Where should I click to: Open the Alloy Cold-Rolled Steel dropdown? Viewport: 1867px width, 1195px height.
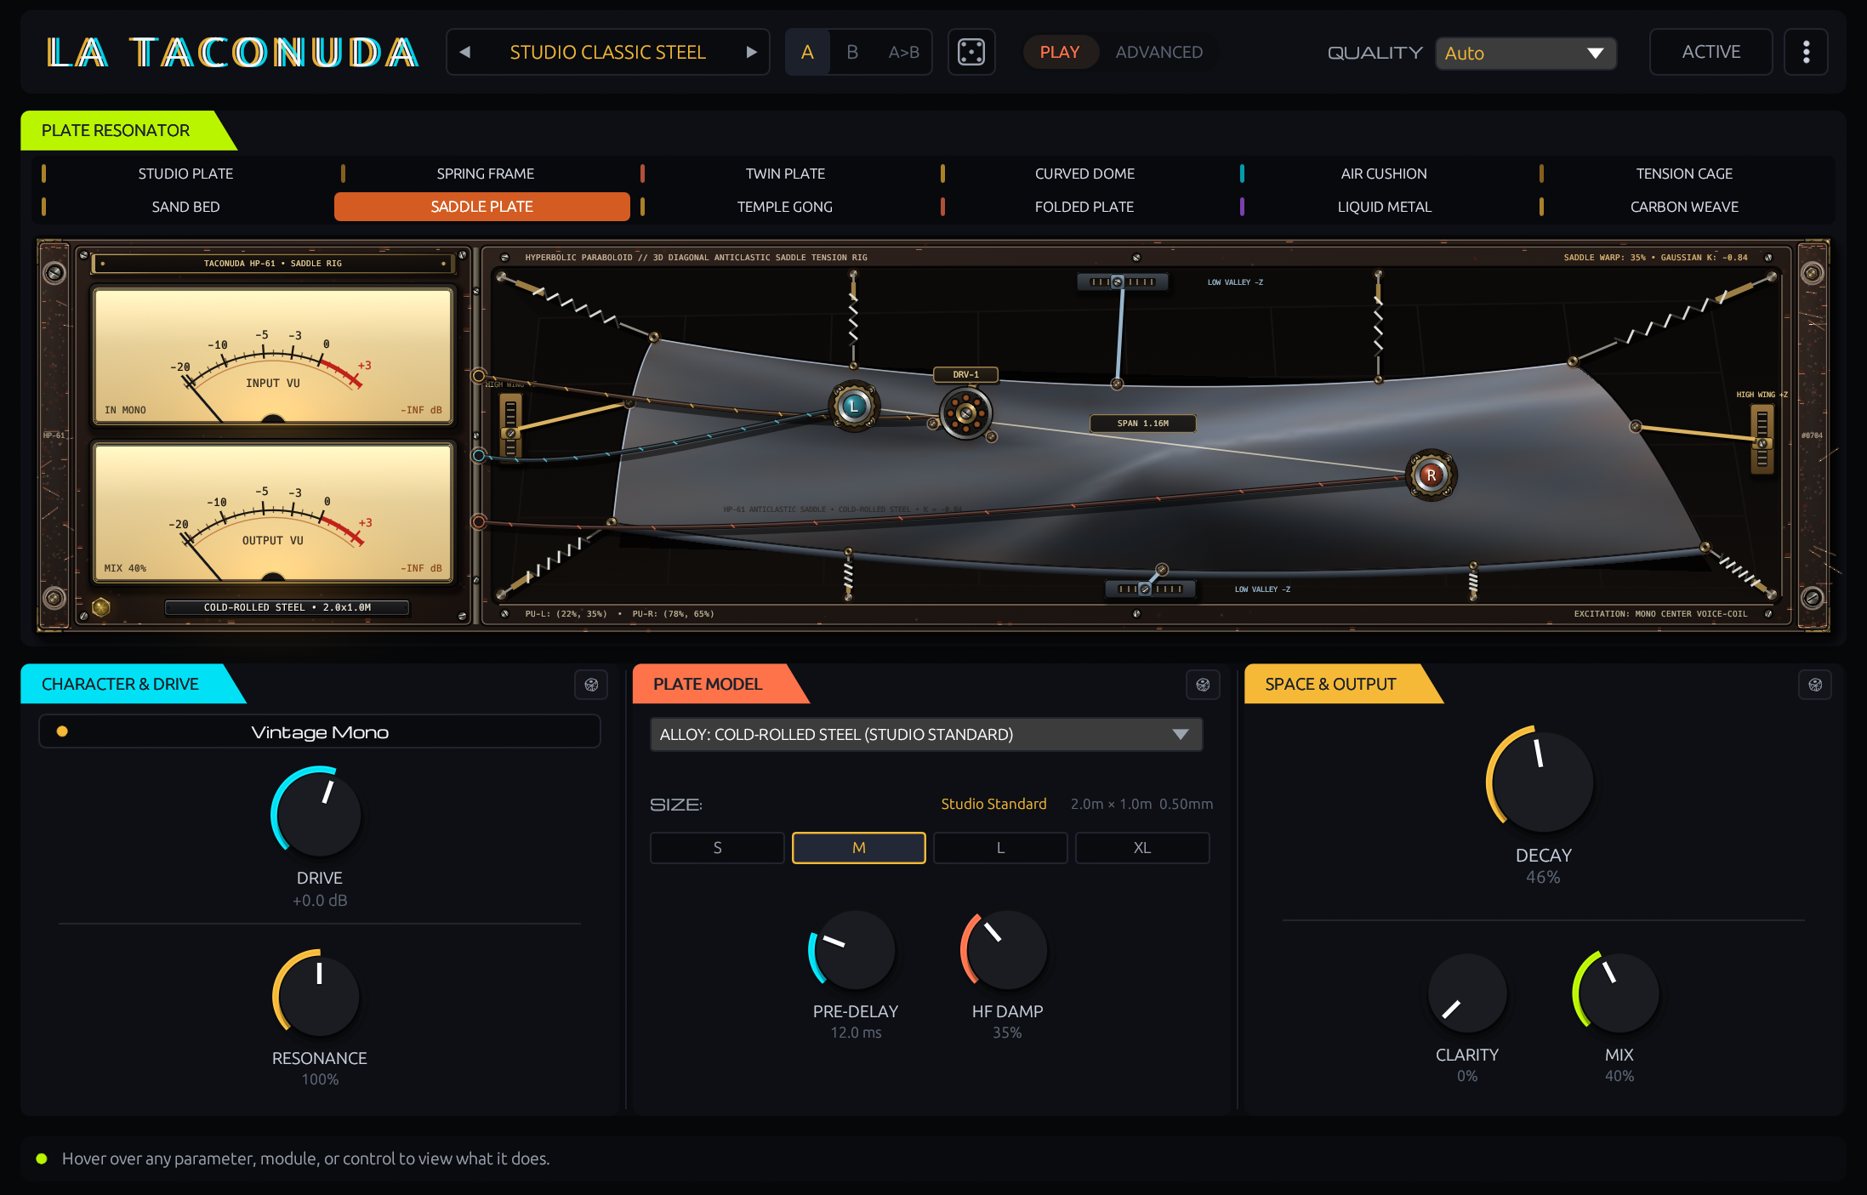tap(925, 734)
